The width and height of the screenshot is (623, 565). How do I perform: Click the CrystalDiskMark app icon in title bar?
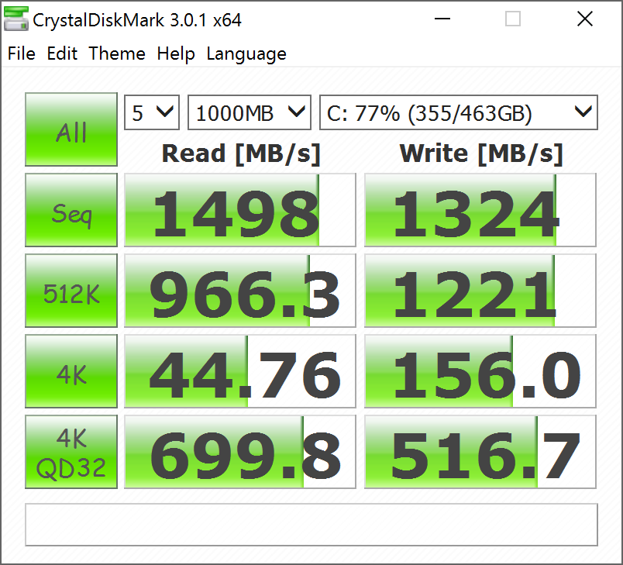16,19
